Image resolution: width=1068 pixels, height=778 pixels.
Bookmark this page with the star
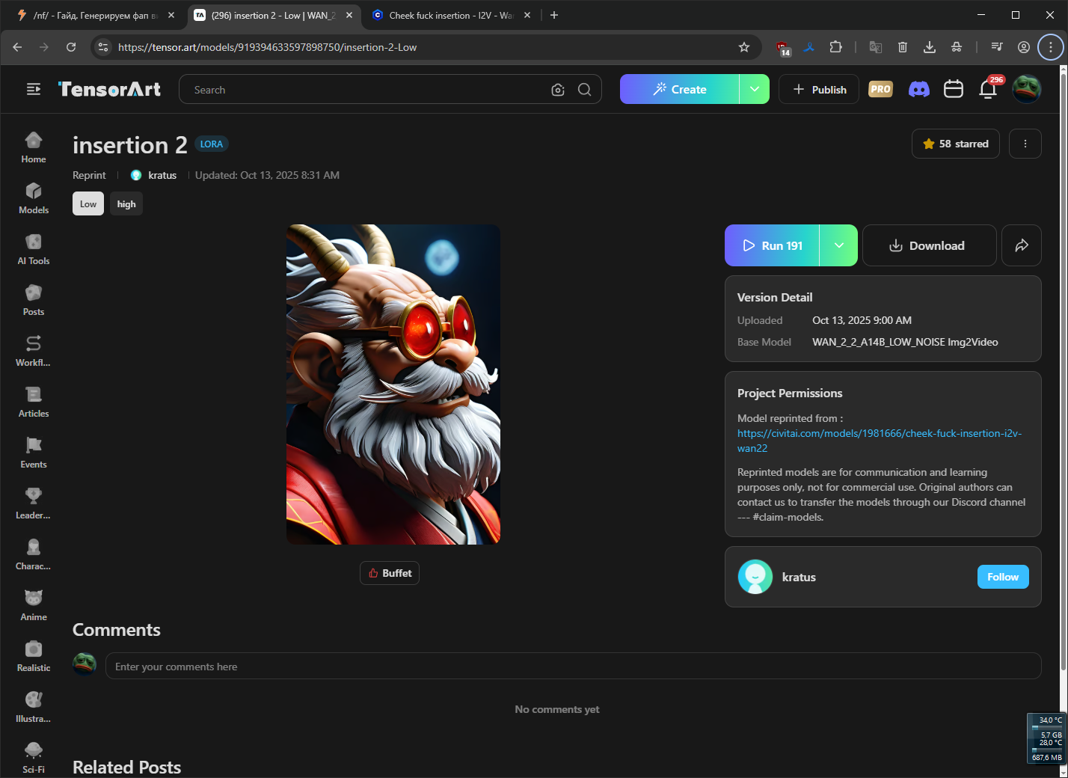[x=744, y=47]
